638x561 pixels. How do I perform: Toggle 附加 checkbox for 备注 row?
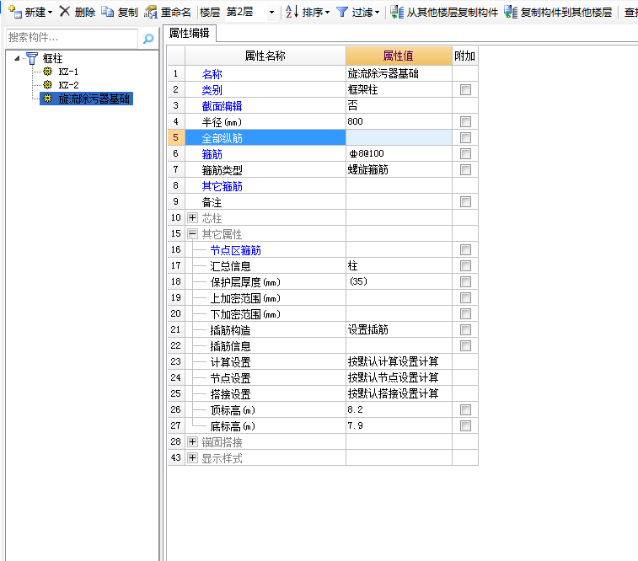pos(465,201)
